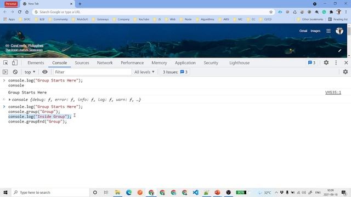
Task: Click the 3 Issues button
Action: coord(175,72)
